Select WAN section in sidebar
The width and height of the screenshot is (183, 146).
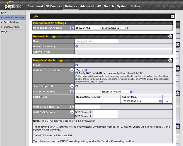(x=13, y=32)
